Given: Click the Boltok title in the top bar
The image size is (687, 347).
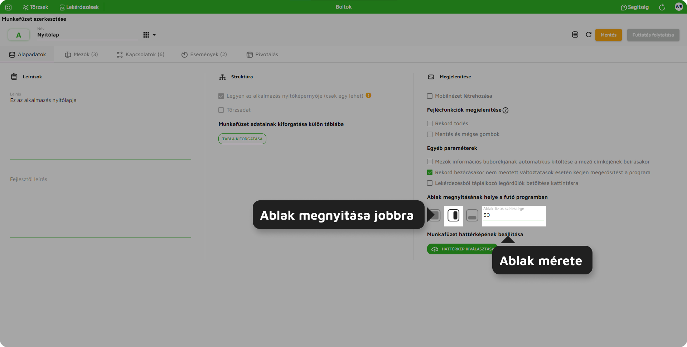Looking at the screenshot, I should coord(344,7).
